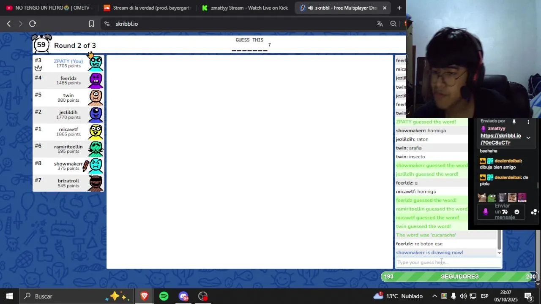Viewport: 541px width, 304px height.
Task: Click zmattyy username in pinned message
Action: tap(497, 128)
